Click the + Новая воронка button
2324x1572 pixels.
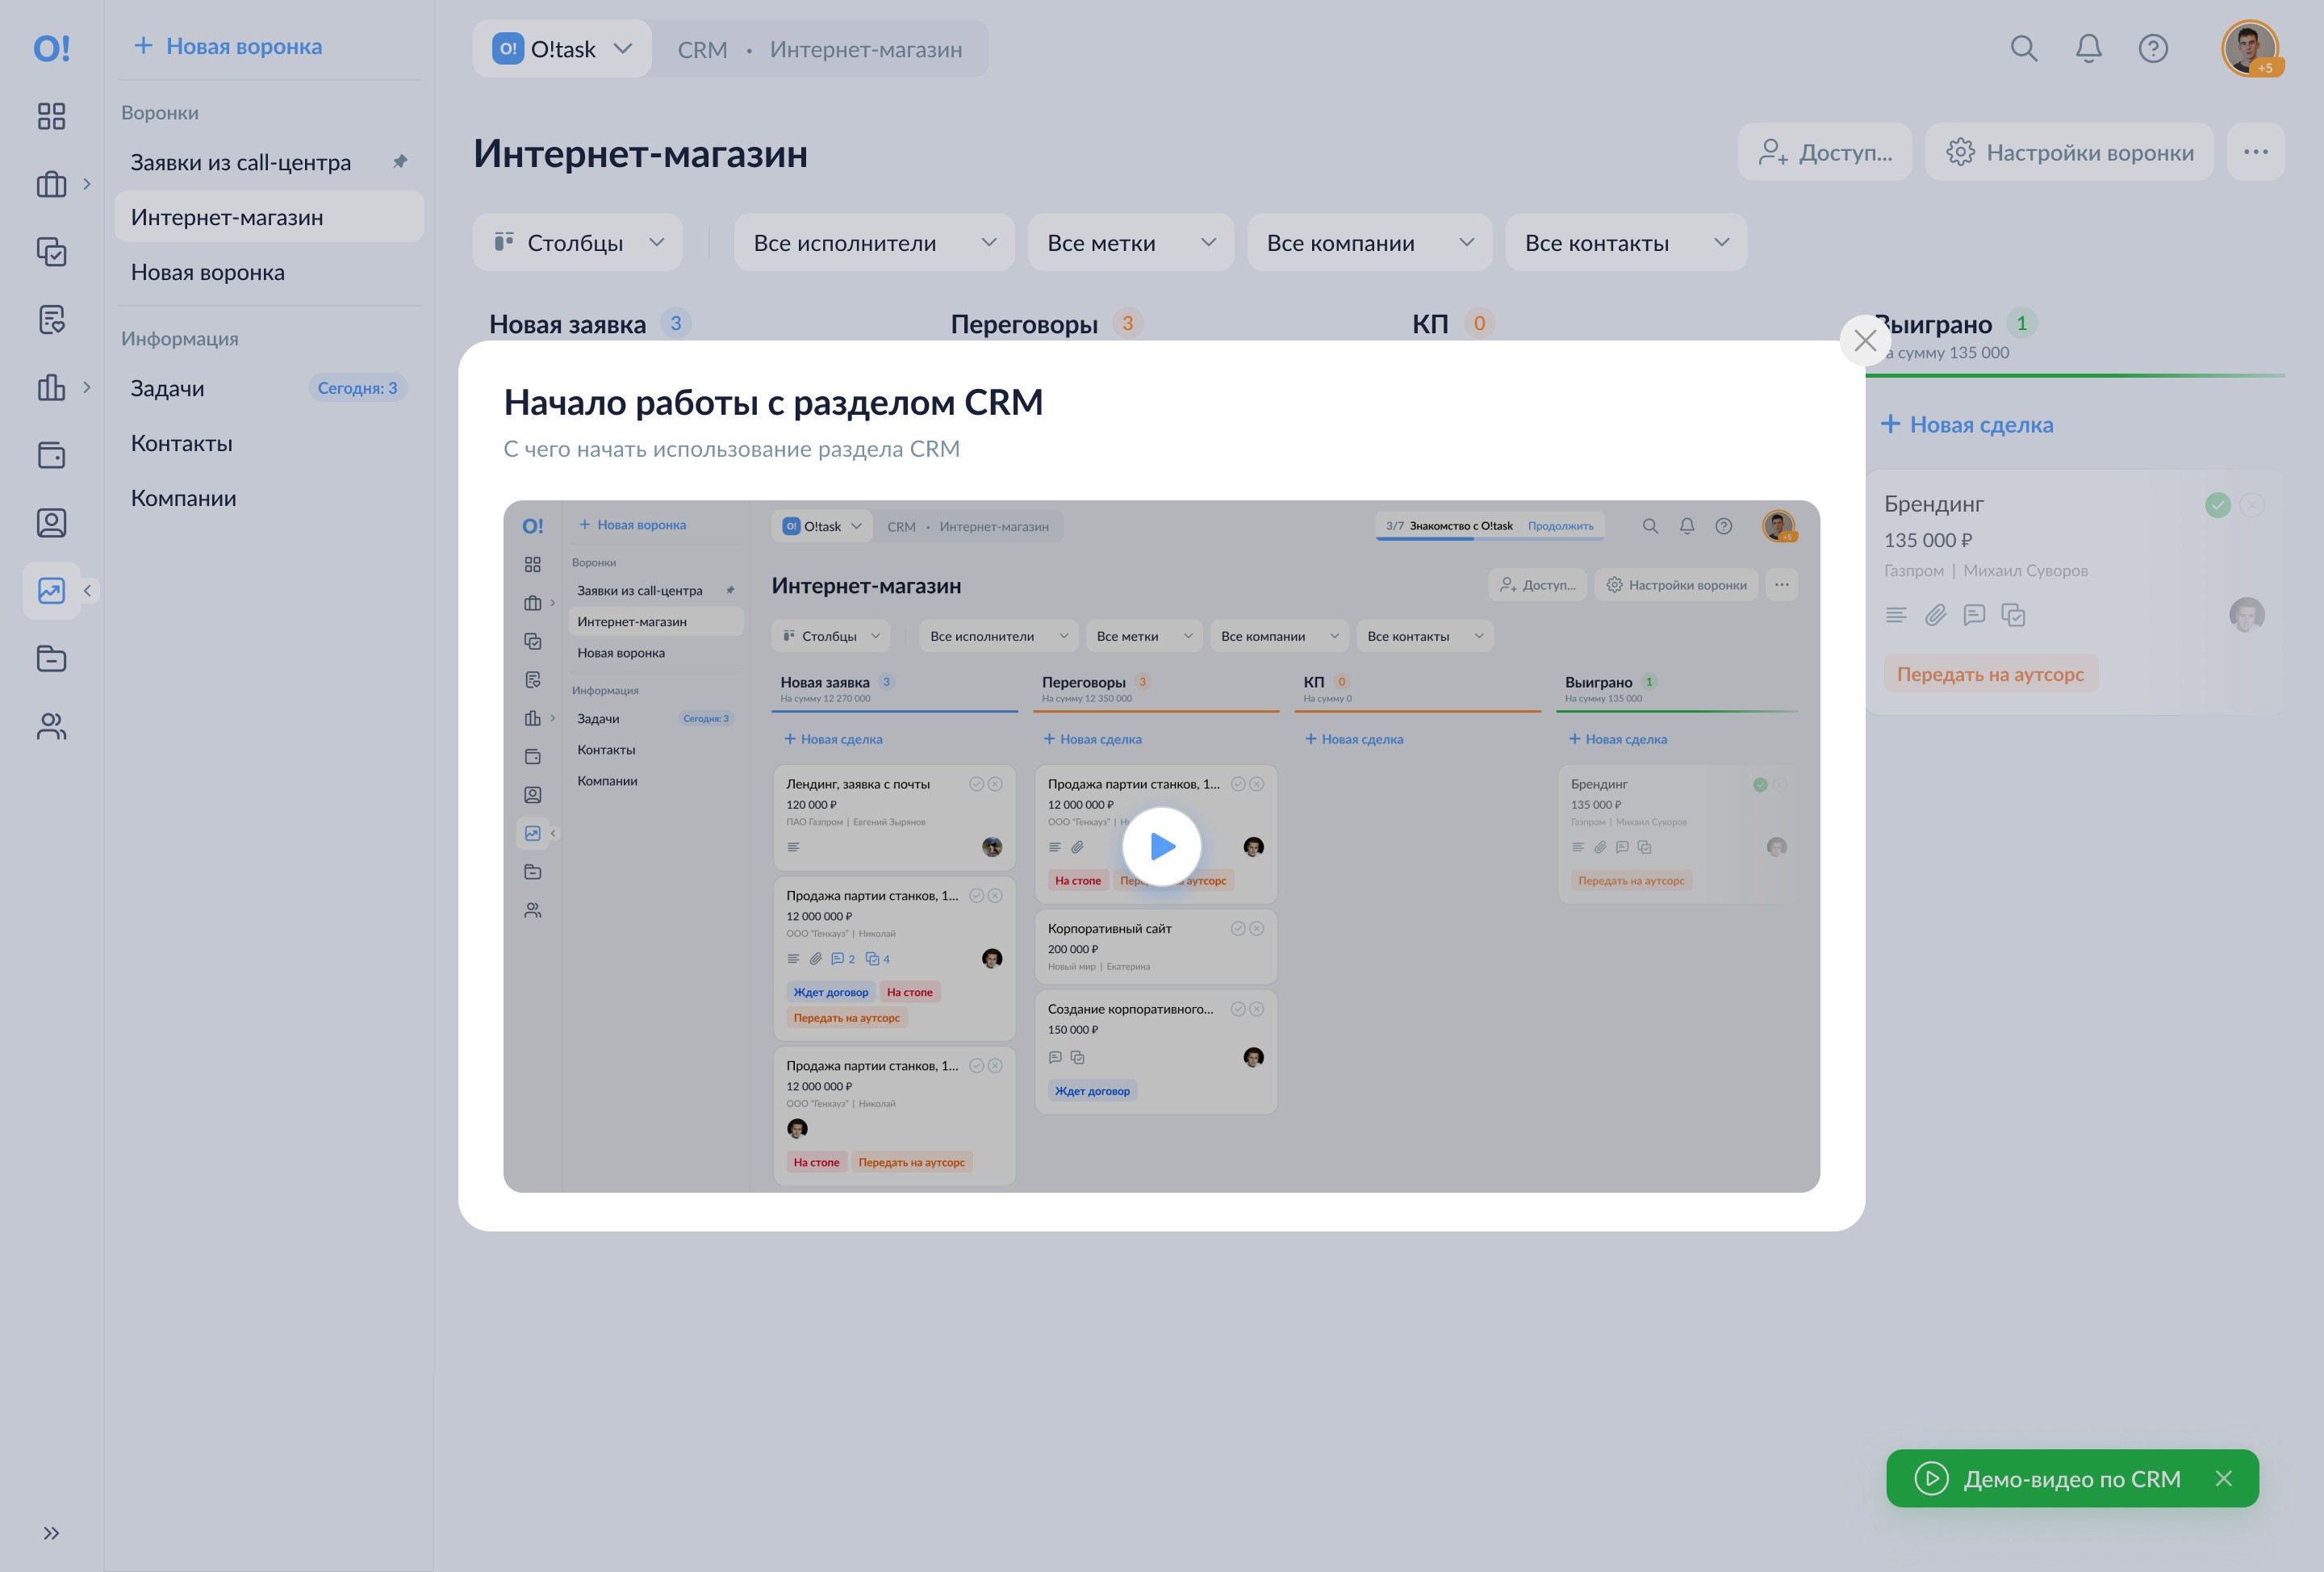tap(228, 46)
